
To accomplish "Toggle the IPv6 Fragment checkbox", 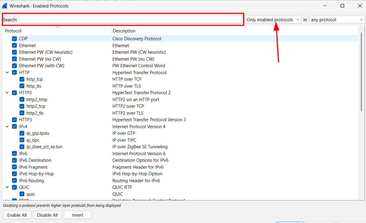I will [x=14, y=167].
